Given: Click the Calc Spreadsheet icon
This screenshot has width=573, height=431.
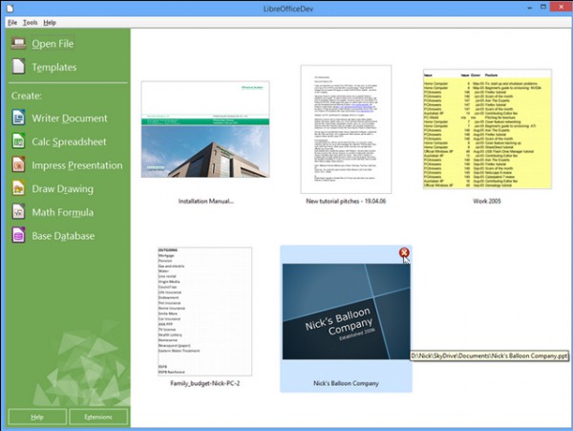Looking at the screenshot, I should tap(18, 141).
